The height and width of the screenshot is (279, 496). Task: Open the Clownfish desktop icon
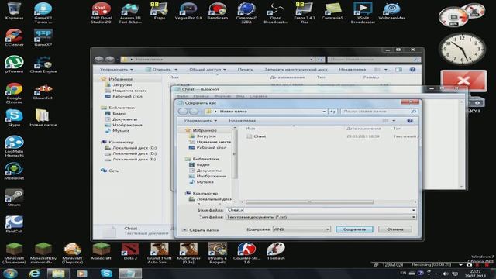pos(43,91)
